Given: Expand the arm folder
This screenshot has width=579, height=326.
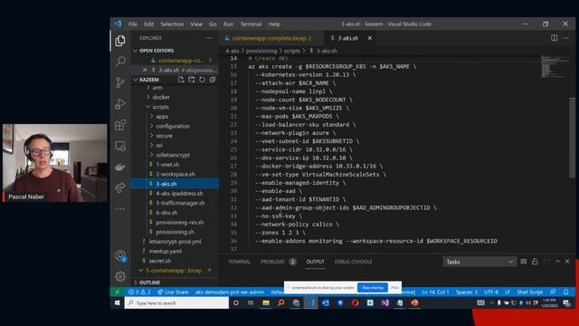Looking at the screenshot, I should [157, 88].
